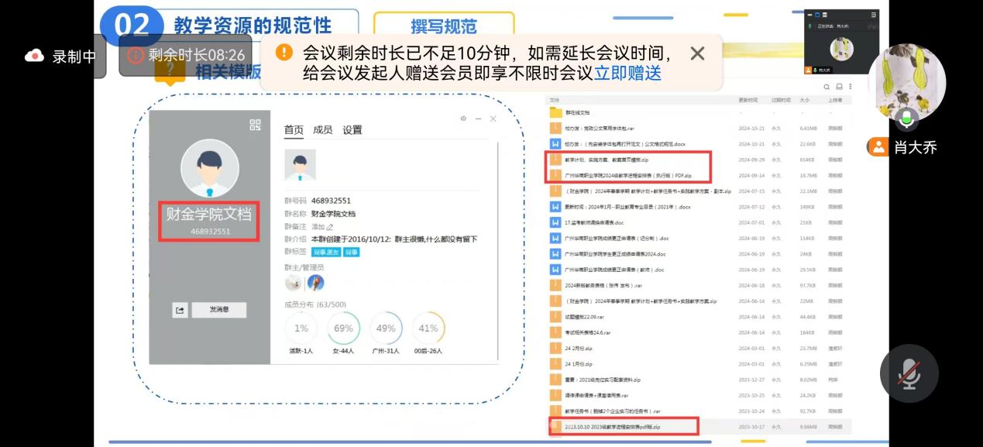Image resolution: width=983 pixels, height=447 pixels.
Task: Open the 设置 tab
Action: tap(352, 130)
